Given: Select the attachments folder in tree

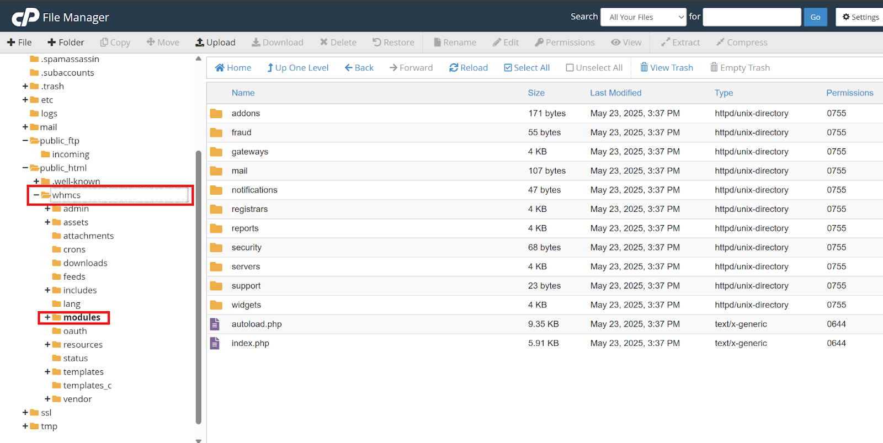Looking at the screenshot, I should [88, 236].
